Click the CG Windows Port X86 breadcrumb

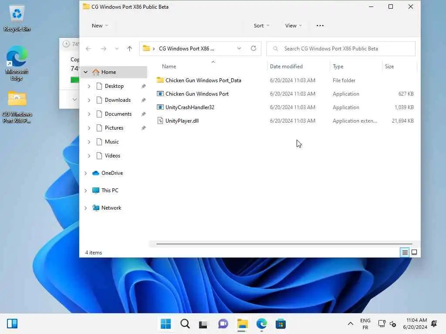186,49
